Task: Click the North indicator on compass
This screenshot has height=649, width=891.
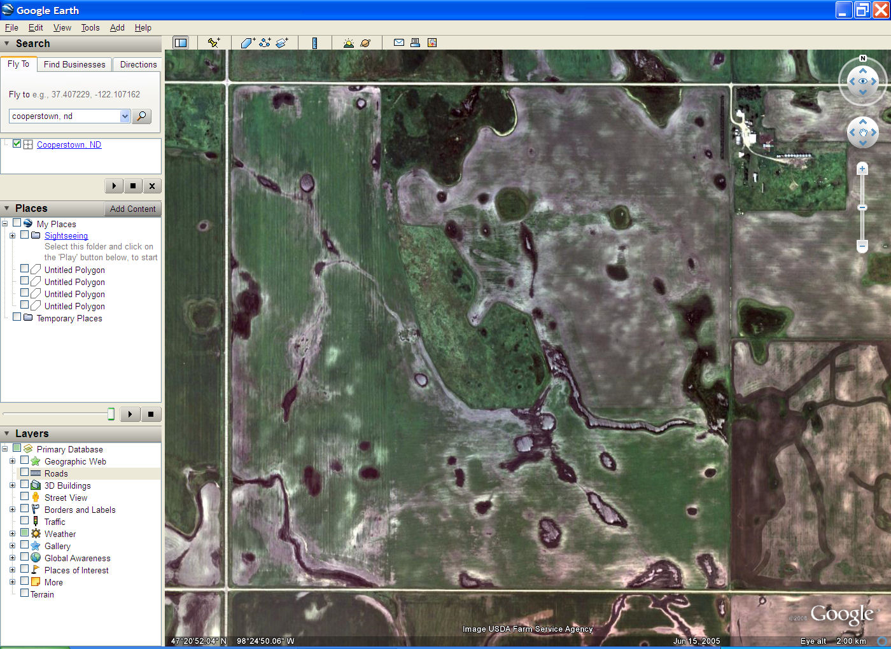Action: (863, 58)
